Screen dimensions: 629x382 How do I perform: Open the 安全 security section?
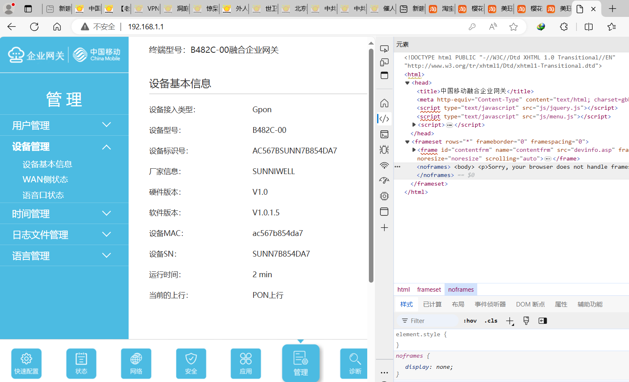point(191,363)
